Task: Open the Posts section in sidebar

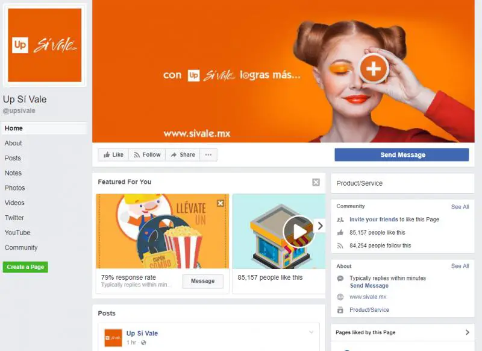Action: pos(13,158)
